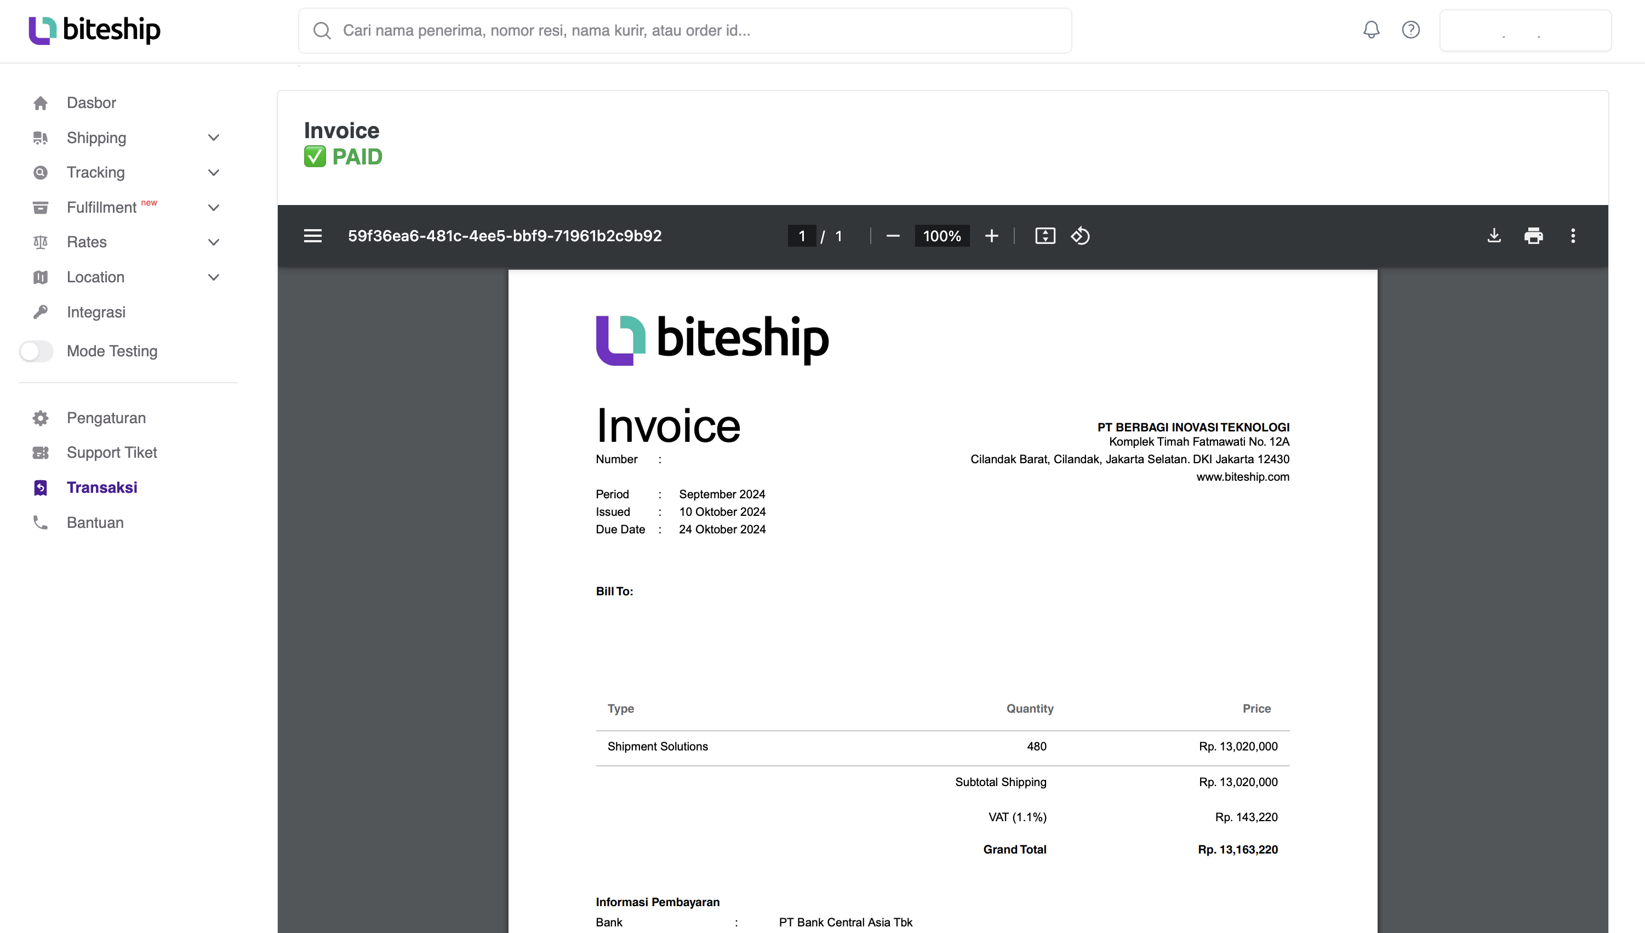Open Transaksi page
Screen dimensions: 1645x933
102,488
